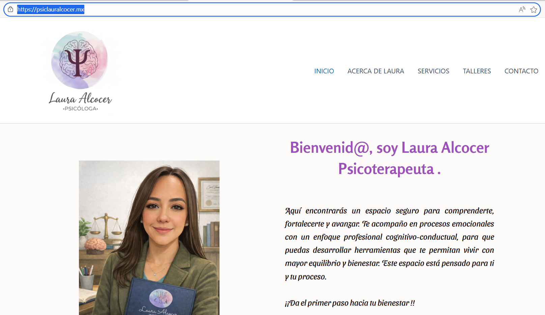Add page to favorites with star icon

click(x=534, y=9)
